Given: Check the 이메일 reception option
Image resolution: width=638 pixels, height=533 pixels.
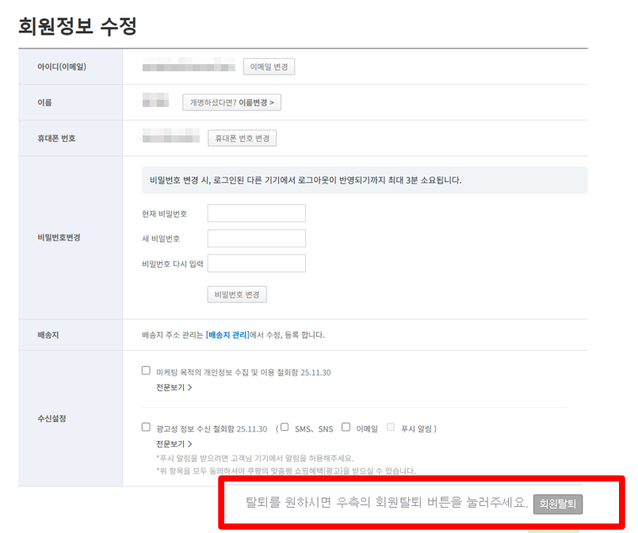Looking at the screenshot, I should click(346, 427).
